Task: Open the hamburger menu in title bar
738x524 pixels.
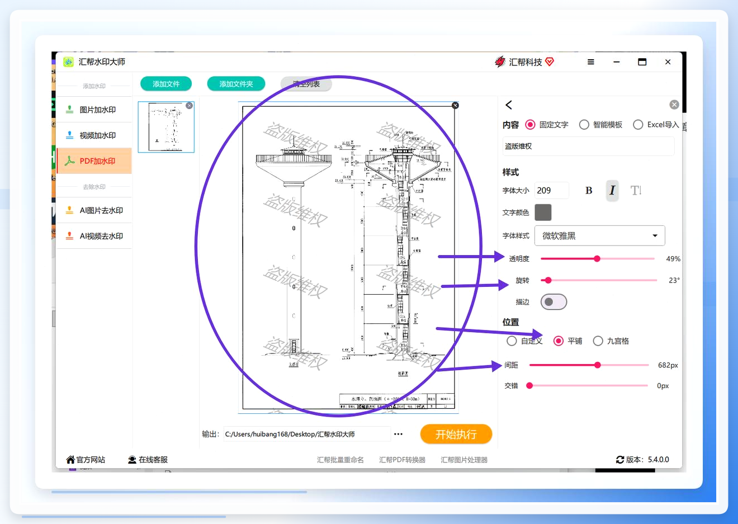Action: pos(590,62)
